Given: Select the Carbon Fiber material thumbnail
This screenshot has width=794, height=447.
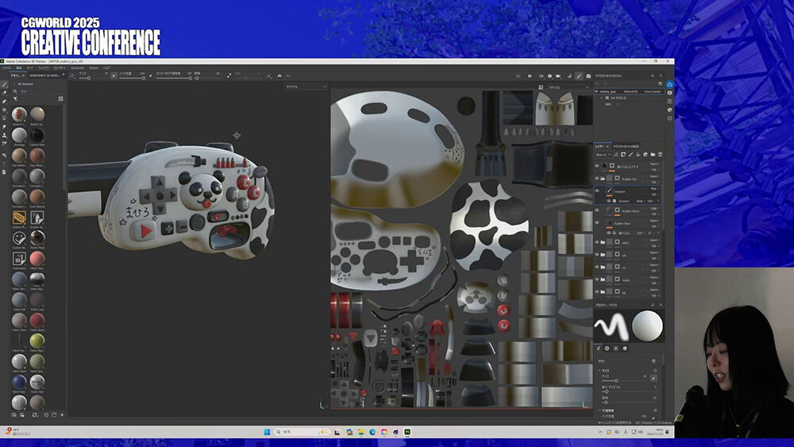Looking at the screenshot, I should click(x=37, y=135).
